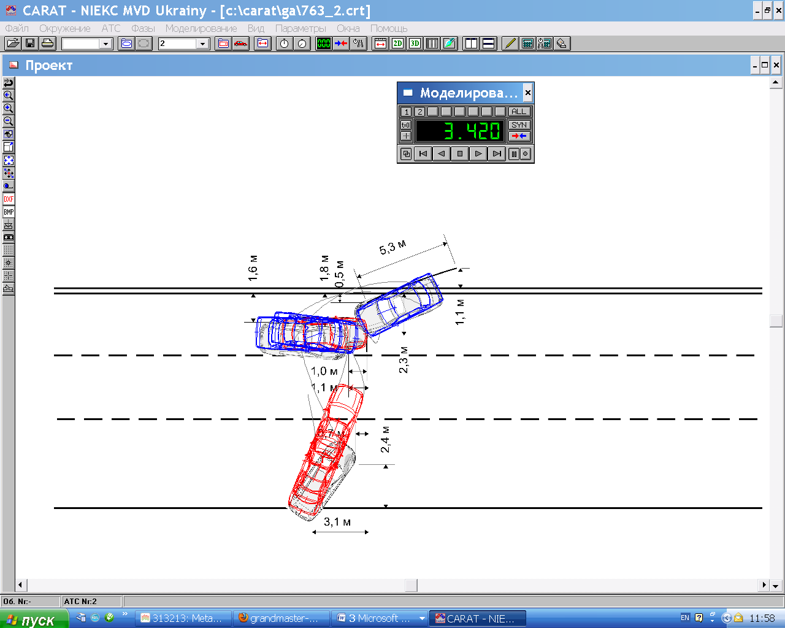The image size is (785, 628).
Task: Click the zoom in magnifier sidebar tool
Action: point(9,109)
